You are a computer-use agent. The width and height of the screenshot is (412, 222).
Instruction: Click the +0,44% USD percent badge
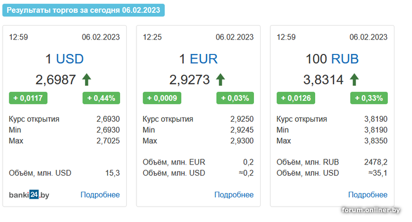(x=101, y=98)
